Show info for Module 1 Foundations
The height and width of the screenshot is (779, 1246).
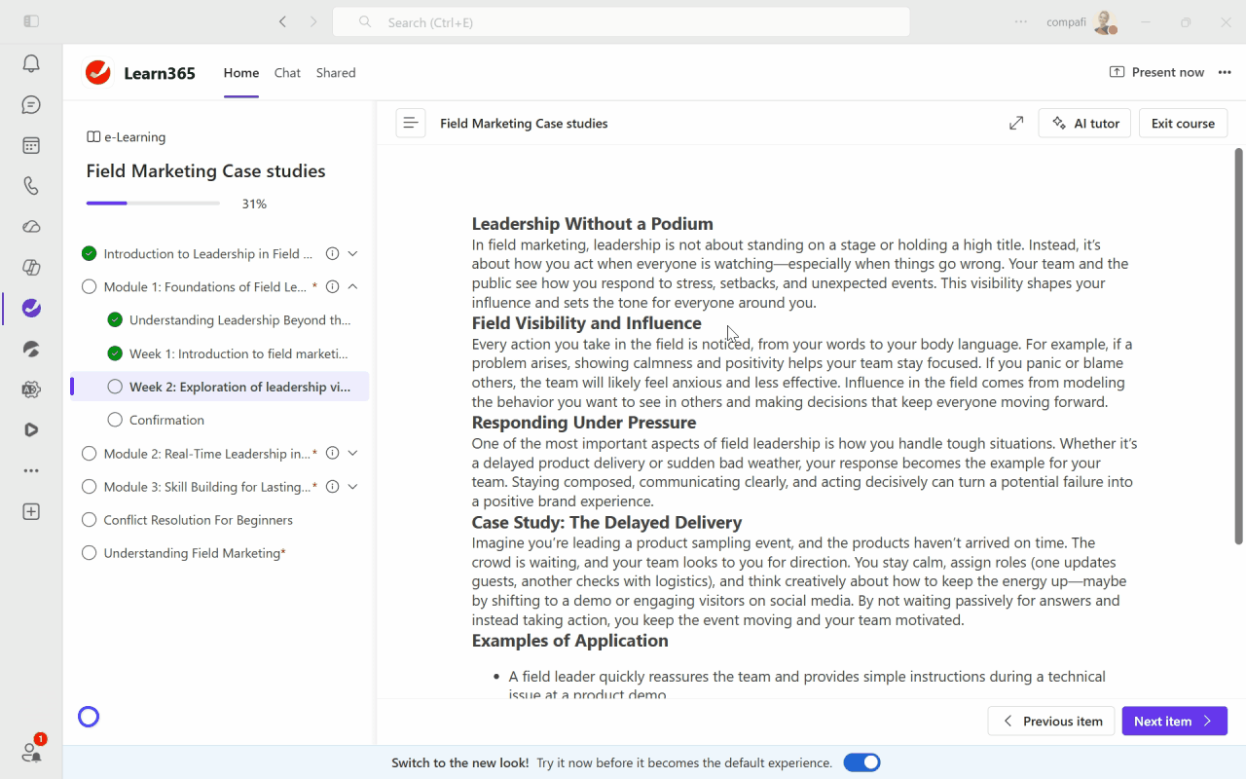click(x=332, y=286)
